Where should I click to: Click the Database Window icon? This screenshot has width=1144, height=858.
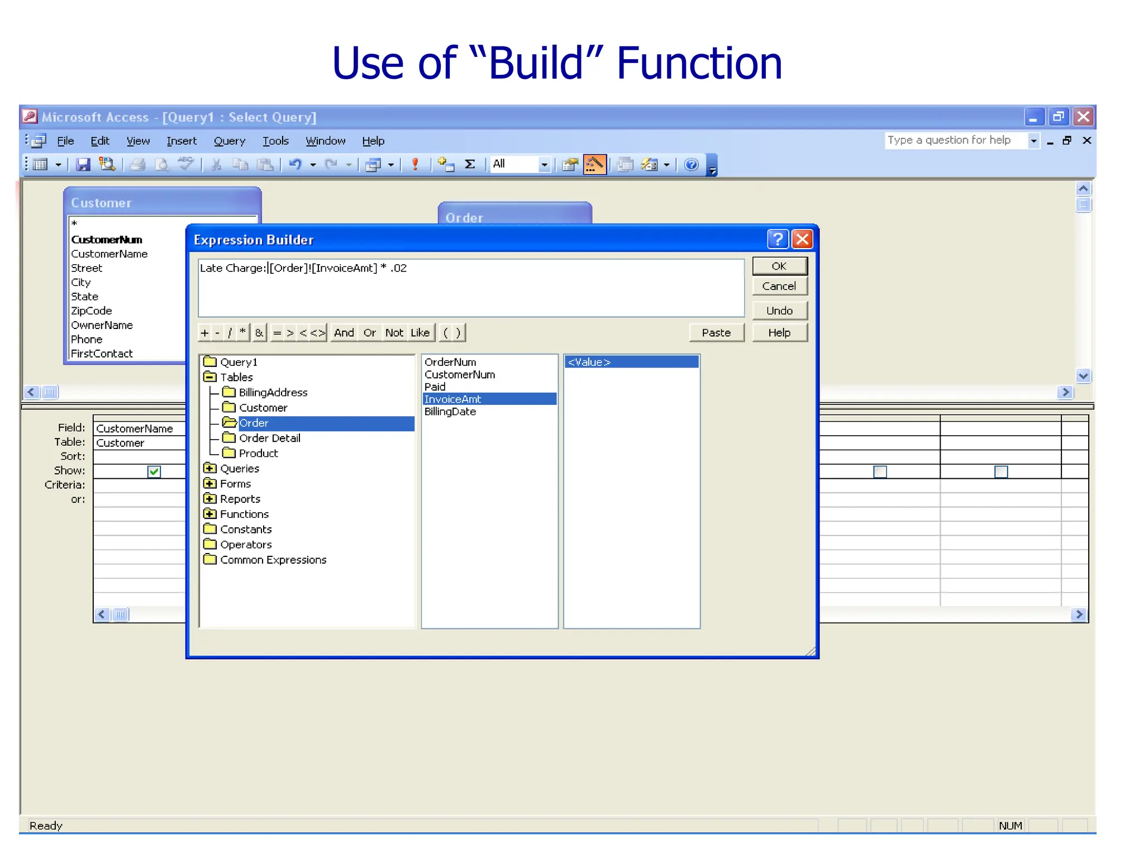[625, 164]
